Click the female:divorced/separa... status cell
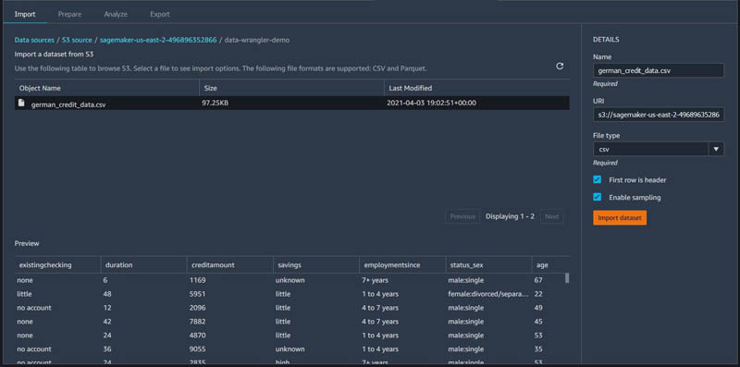 pos(488,294)
